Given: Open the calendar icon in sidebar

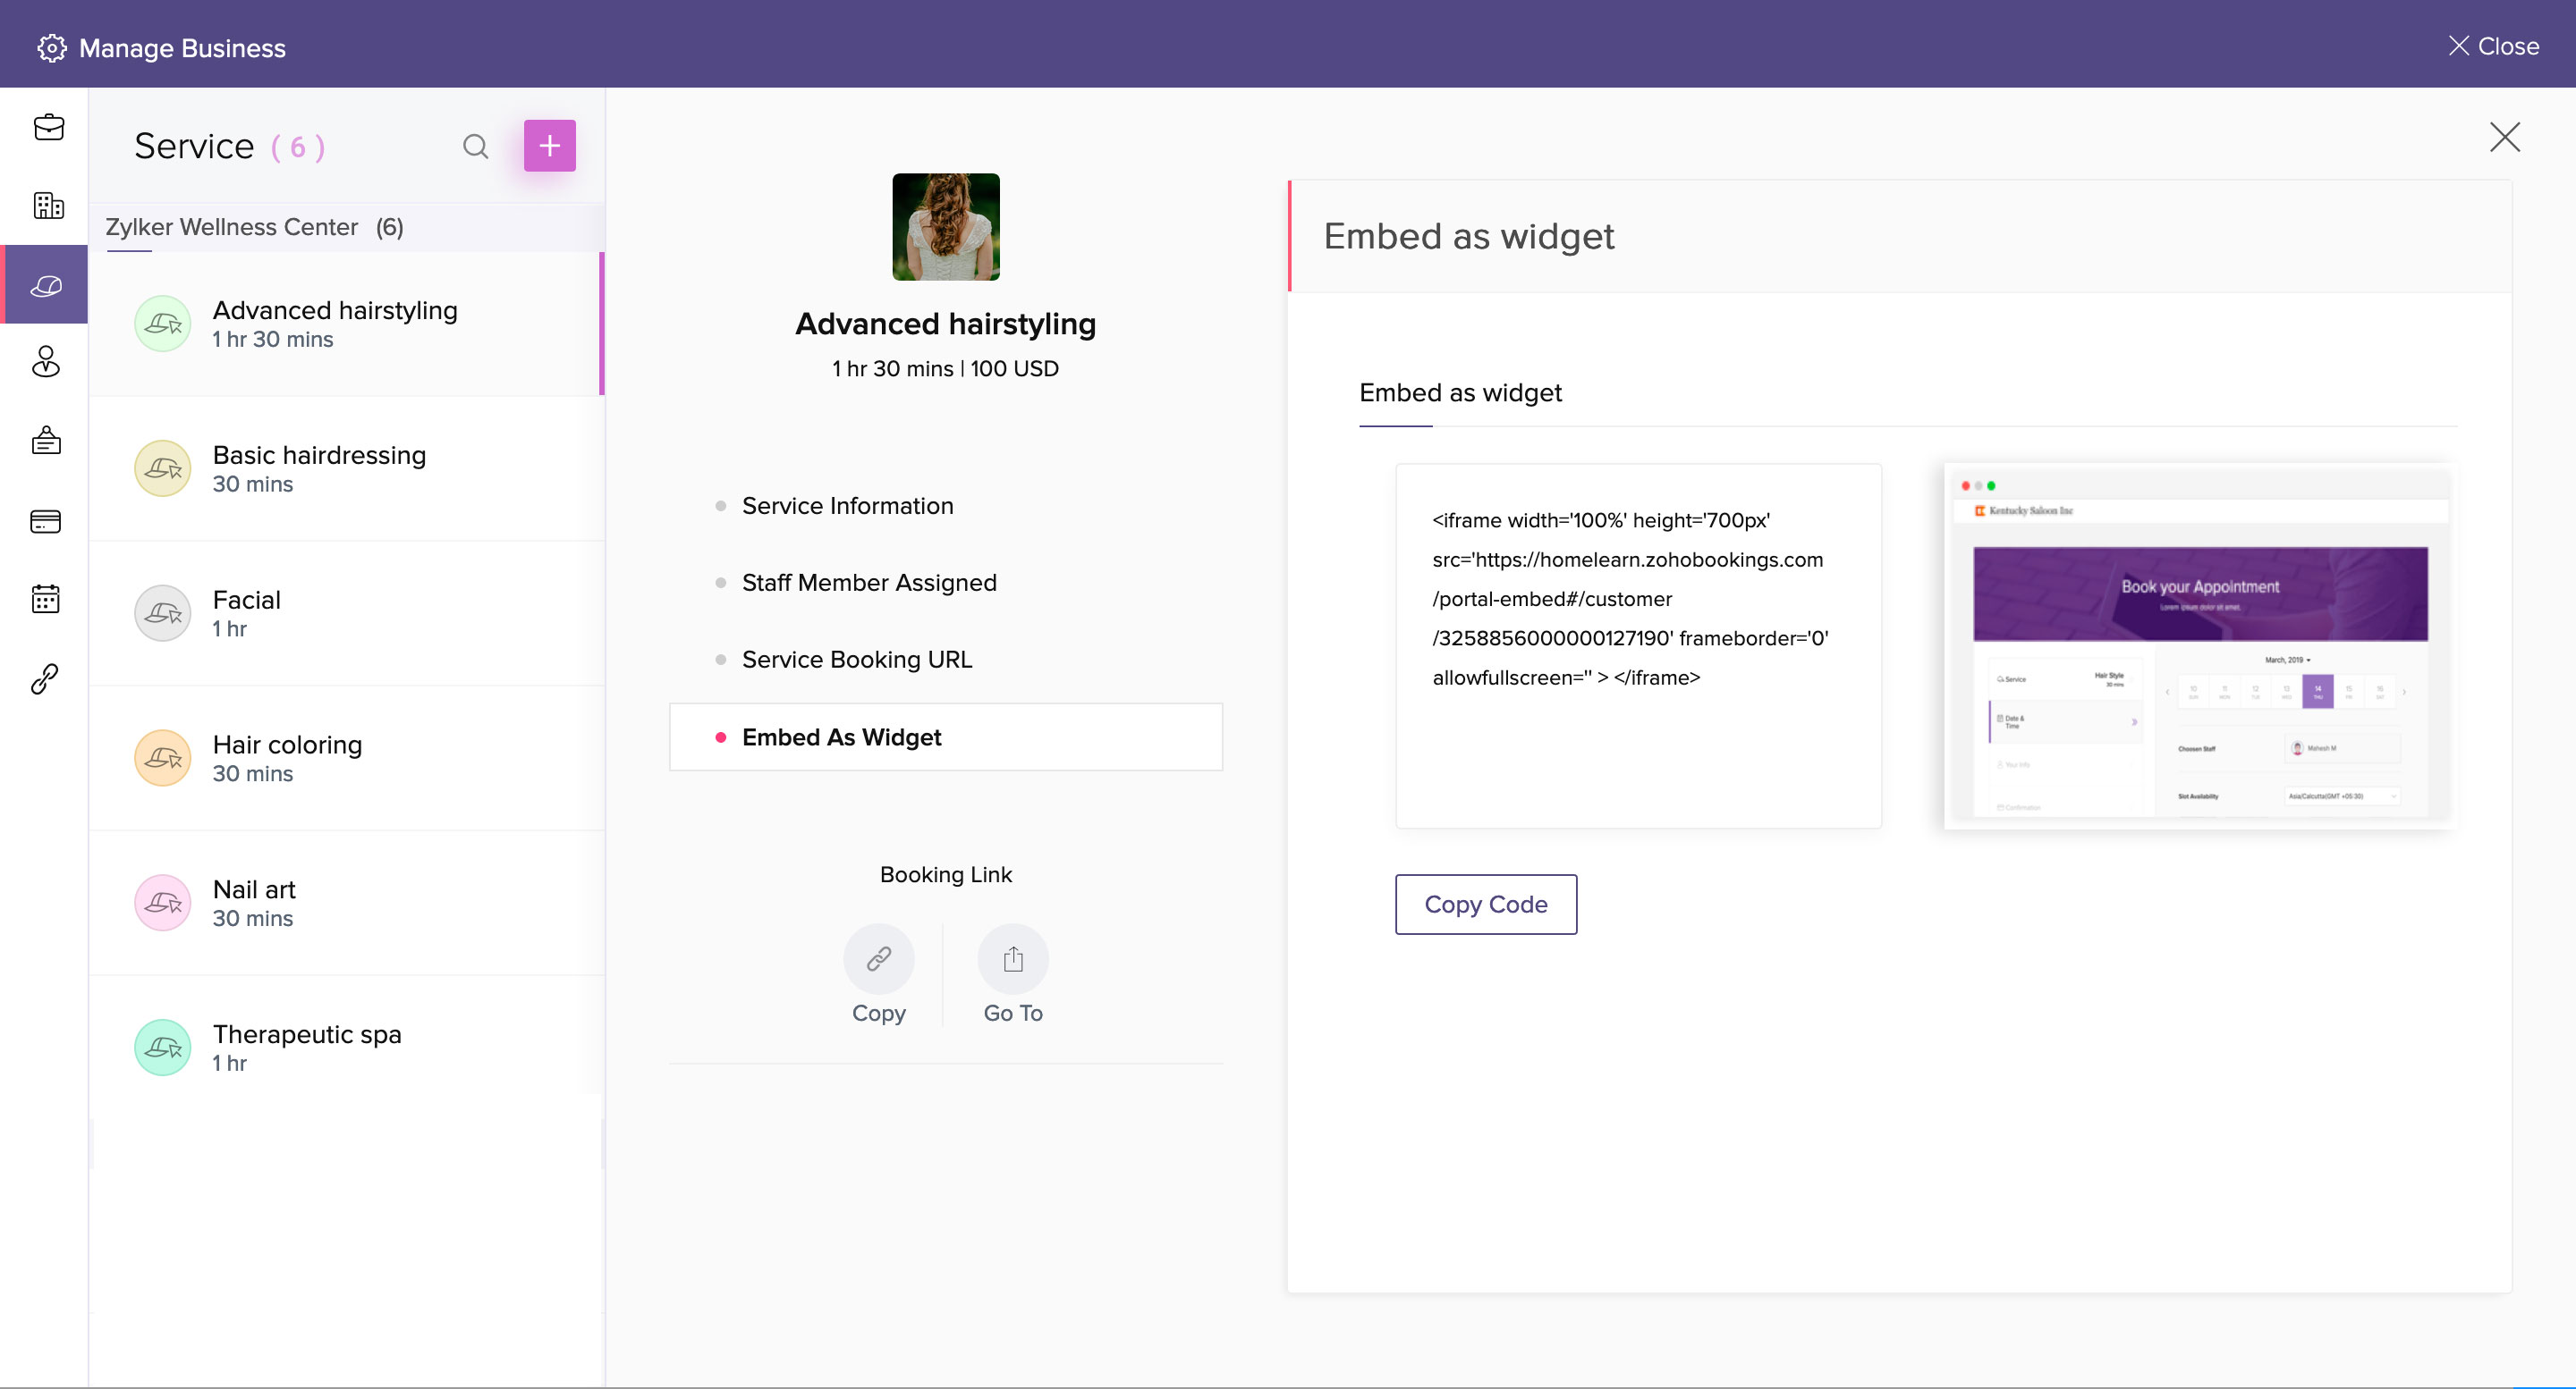Looking at the screenshot, I should point(46,600).
